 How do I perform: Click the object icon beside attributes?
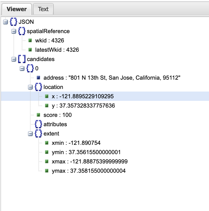pos(38,124)
